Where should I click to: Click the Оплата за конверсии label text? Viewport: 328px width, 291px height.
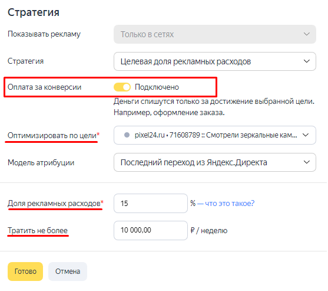click(x=44, y=87)
